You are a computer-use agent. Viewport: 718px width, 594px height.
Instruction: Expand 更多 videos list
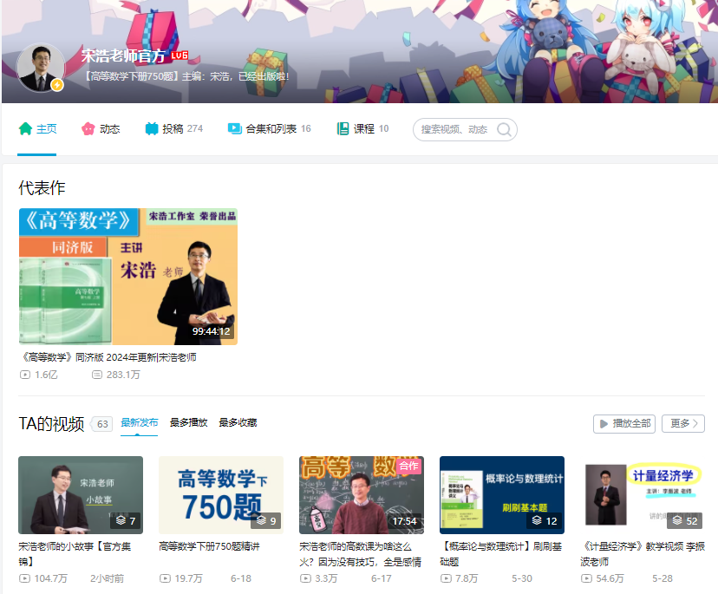[682, 423]
